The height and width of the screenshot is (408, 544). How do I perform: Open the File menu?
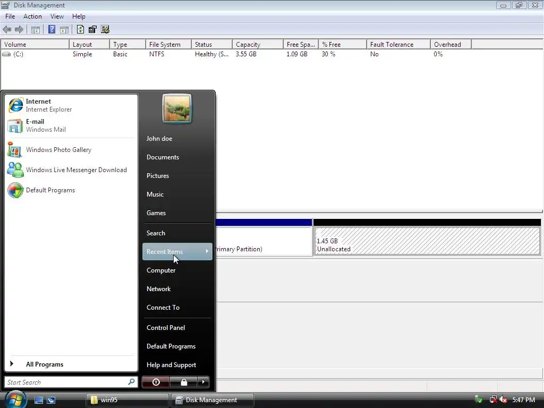[10, 16]
